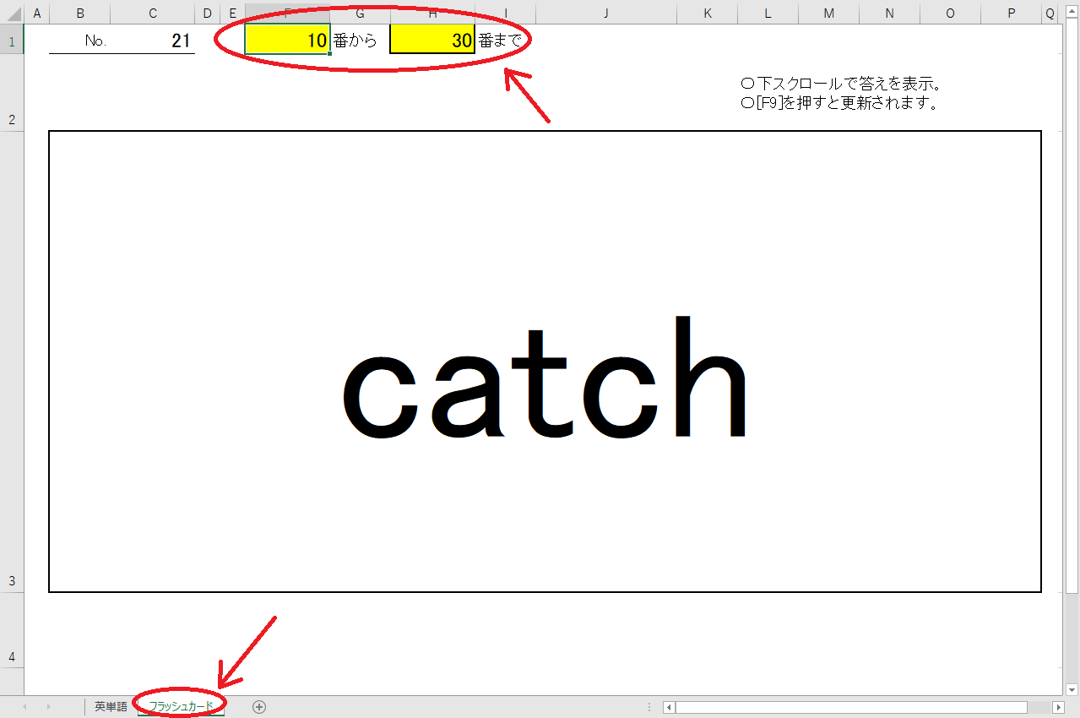Click the next sheet navigation arrow
This screenshot has height=718, width=1080.
47,707
